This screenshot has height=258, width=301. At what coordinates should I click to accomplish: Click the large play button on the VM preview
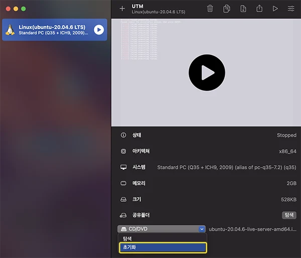(x=207, y=73)
